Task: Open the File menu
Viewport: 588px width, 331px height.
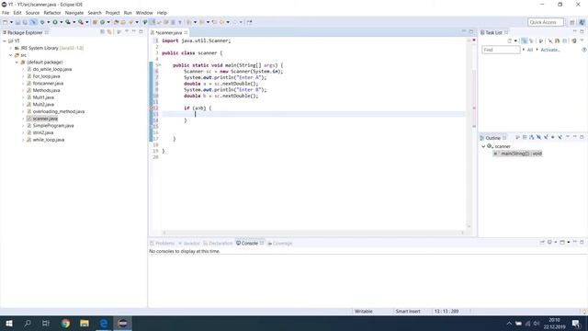Action: [x=6, y=13]
